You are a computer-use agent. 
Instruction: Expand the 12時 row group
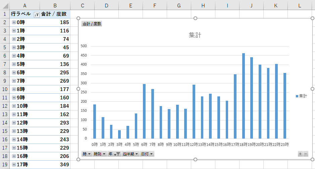pos(14,123)
